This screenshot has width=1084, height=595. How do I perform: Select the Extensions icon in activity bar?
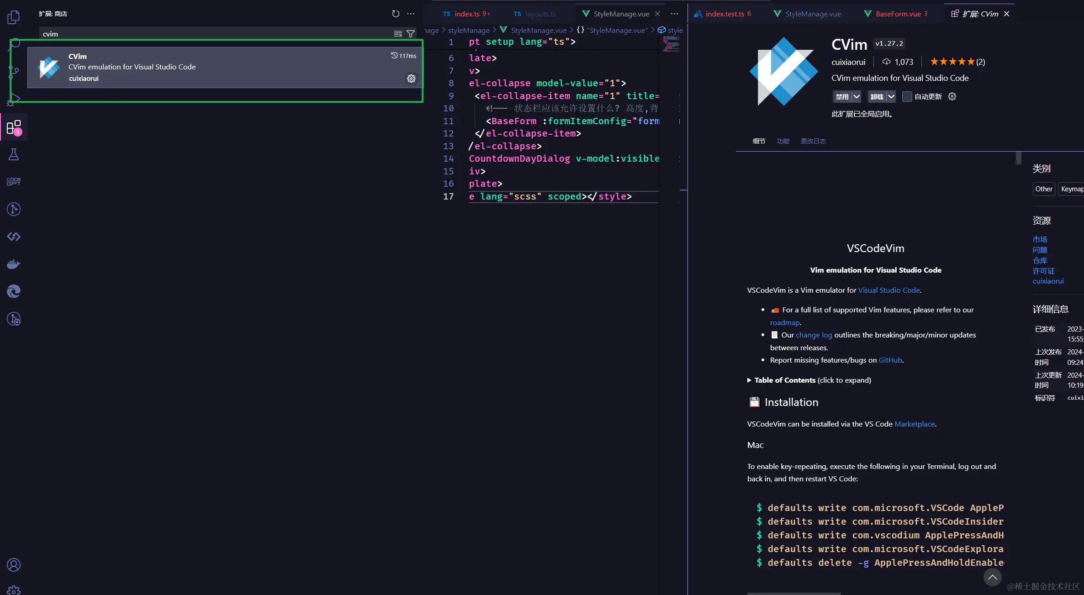(14, 127)
